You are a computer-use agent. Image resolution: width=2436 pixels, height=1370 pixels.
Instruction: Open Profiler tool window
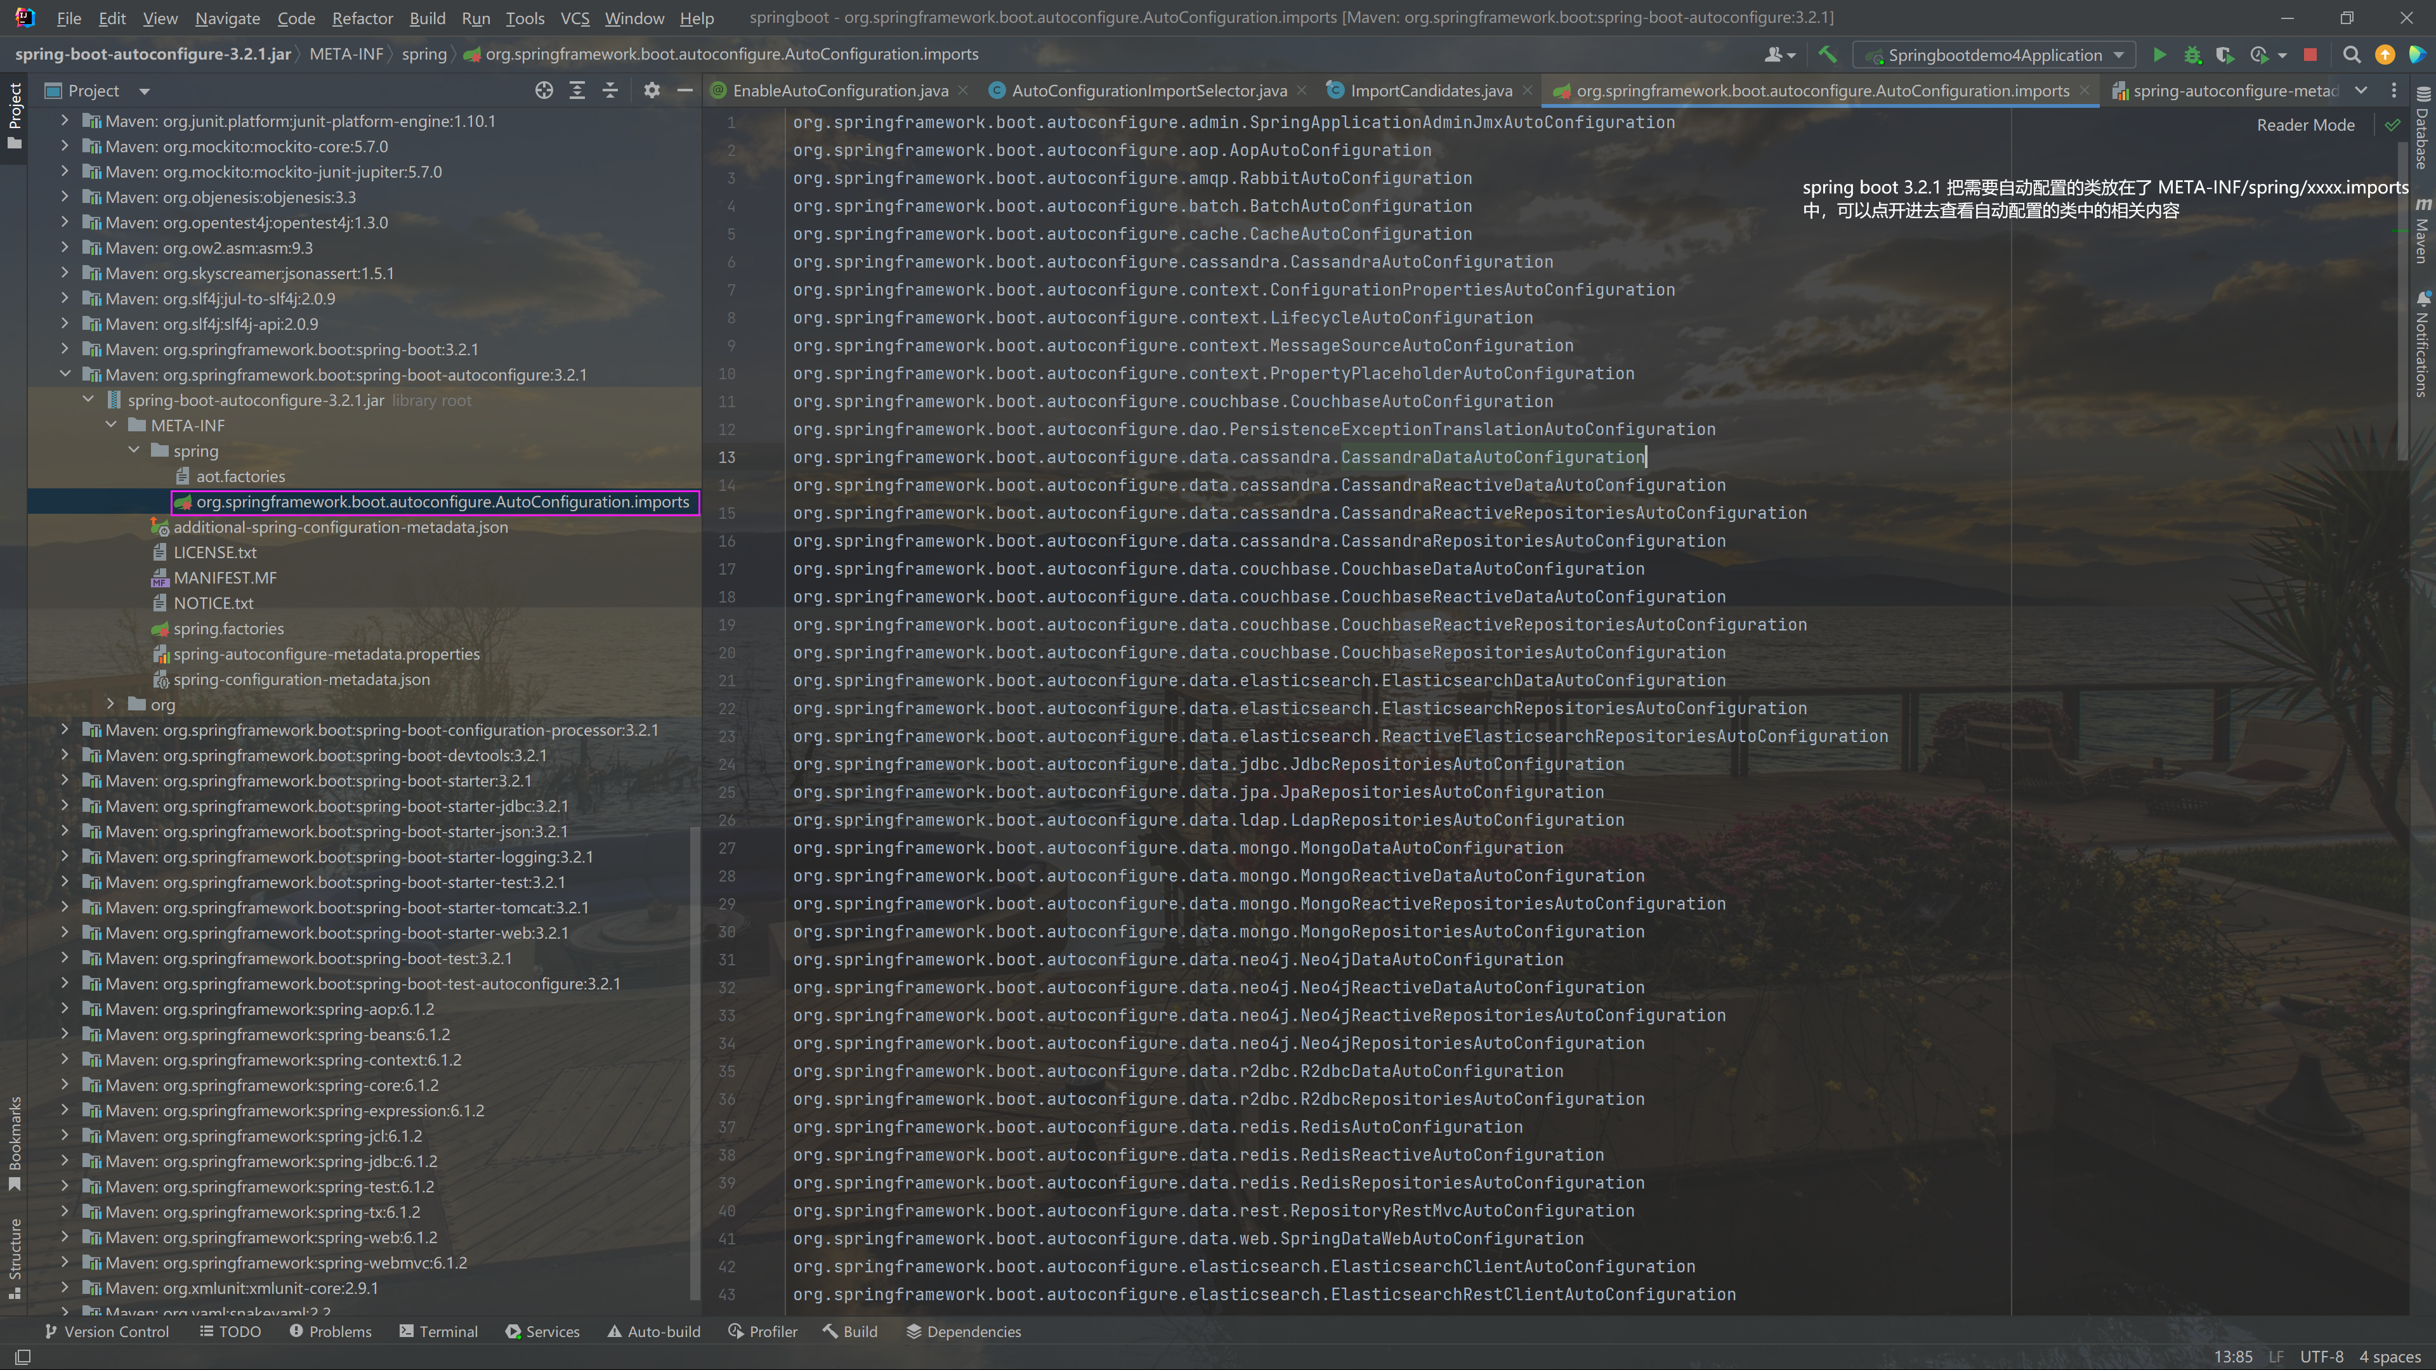click(762, 1331)
